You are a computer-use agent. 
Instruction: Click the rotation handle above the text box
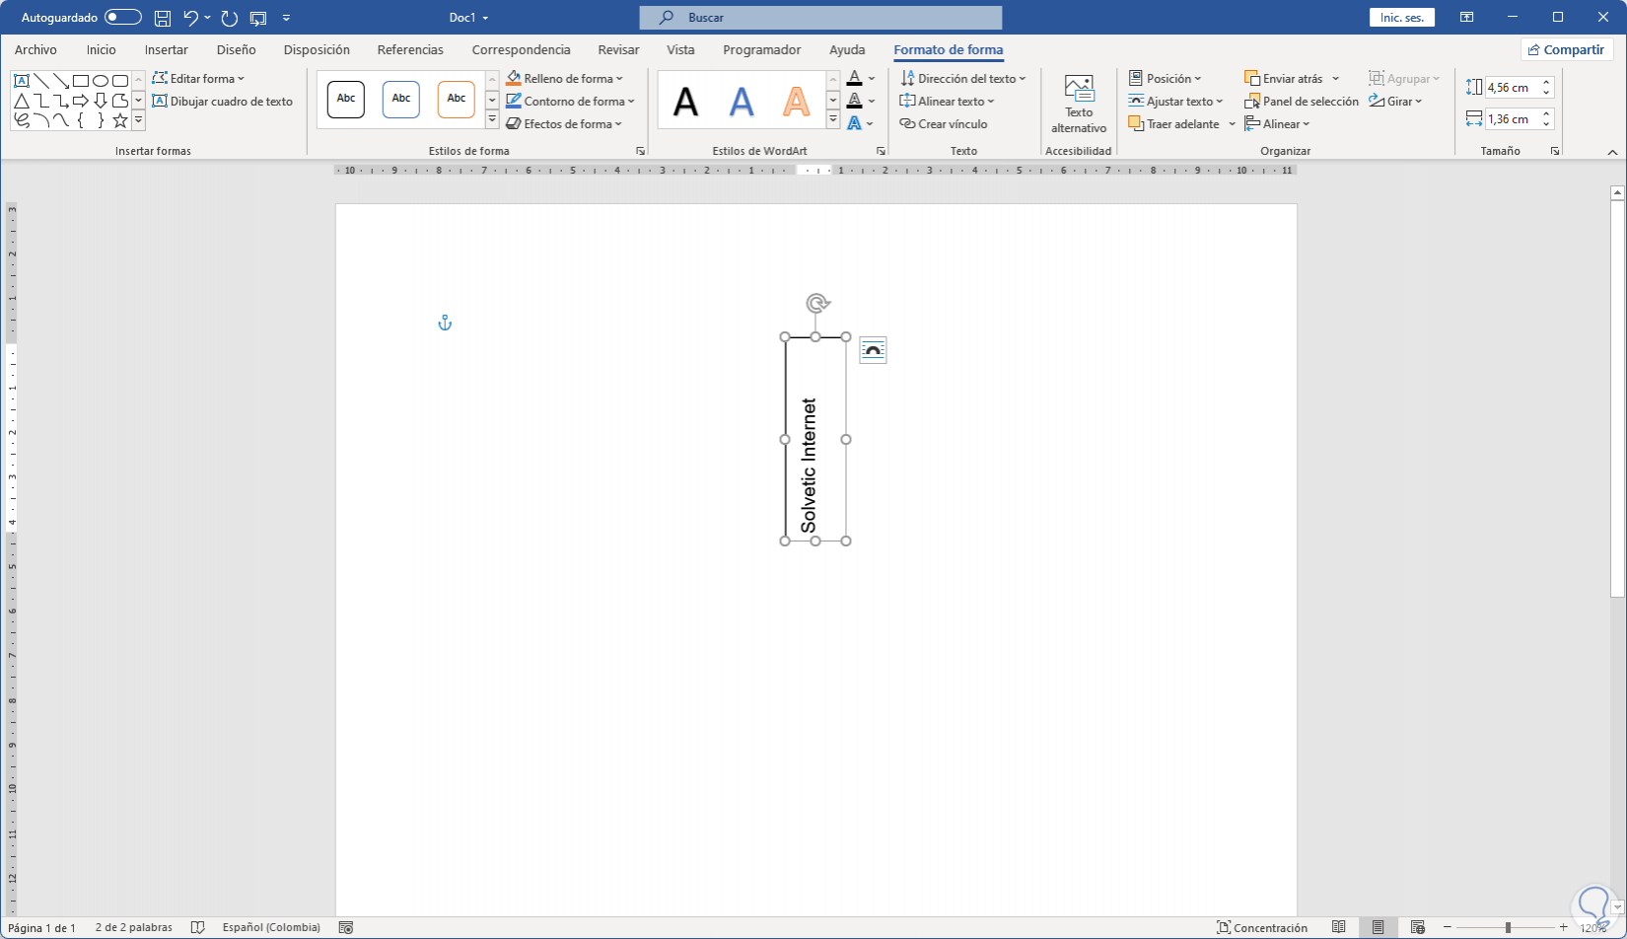[816, 303]
